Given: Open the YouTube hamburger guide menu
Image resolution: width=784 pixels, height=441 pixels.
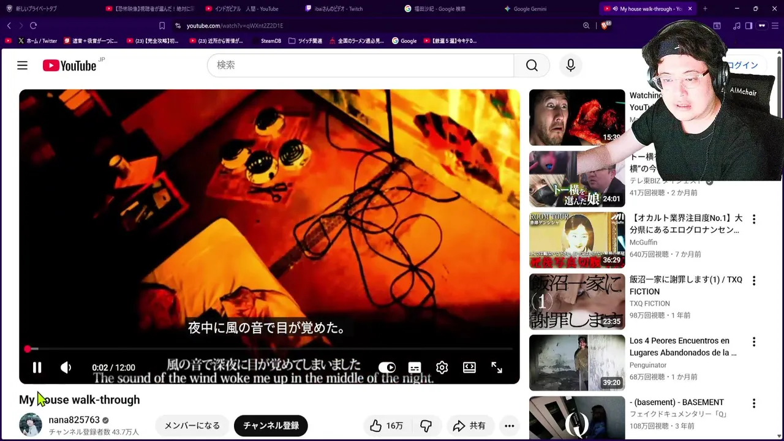Looking at the screenshot, I should tap(22, 66).
